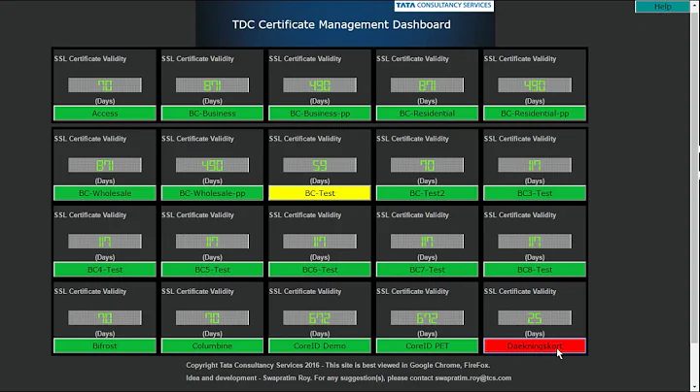The image size is (700, 392).
Task: Click the BC-Business-pp green label
Action: click(320, 114)
